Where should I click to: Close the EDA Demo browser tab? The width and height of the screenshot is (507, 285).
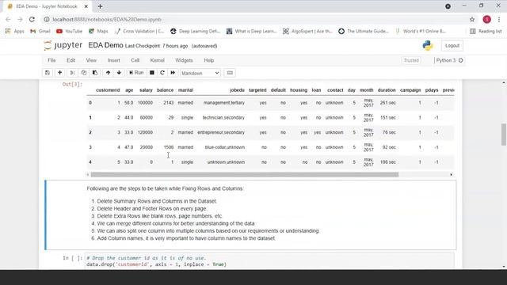[x=86, y=6]
